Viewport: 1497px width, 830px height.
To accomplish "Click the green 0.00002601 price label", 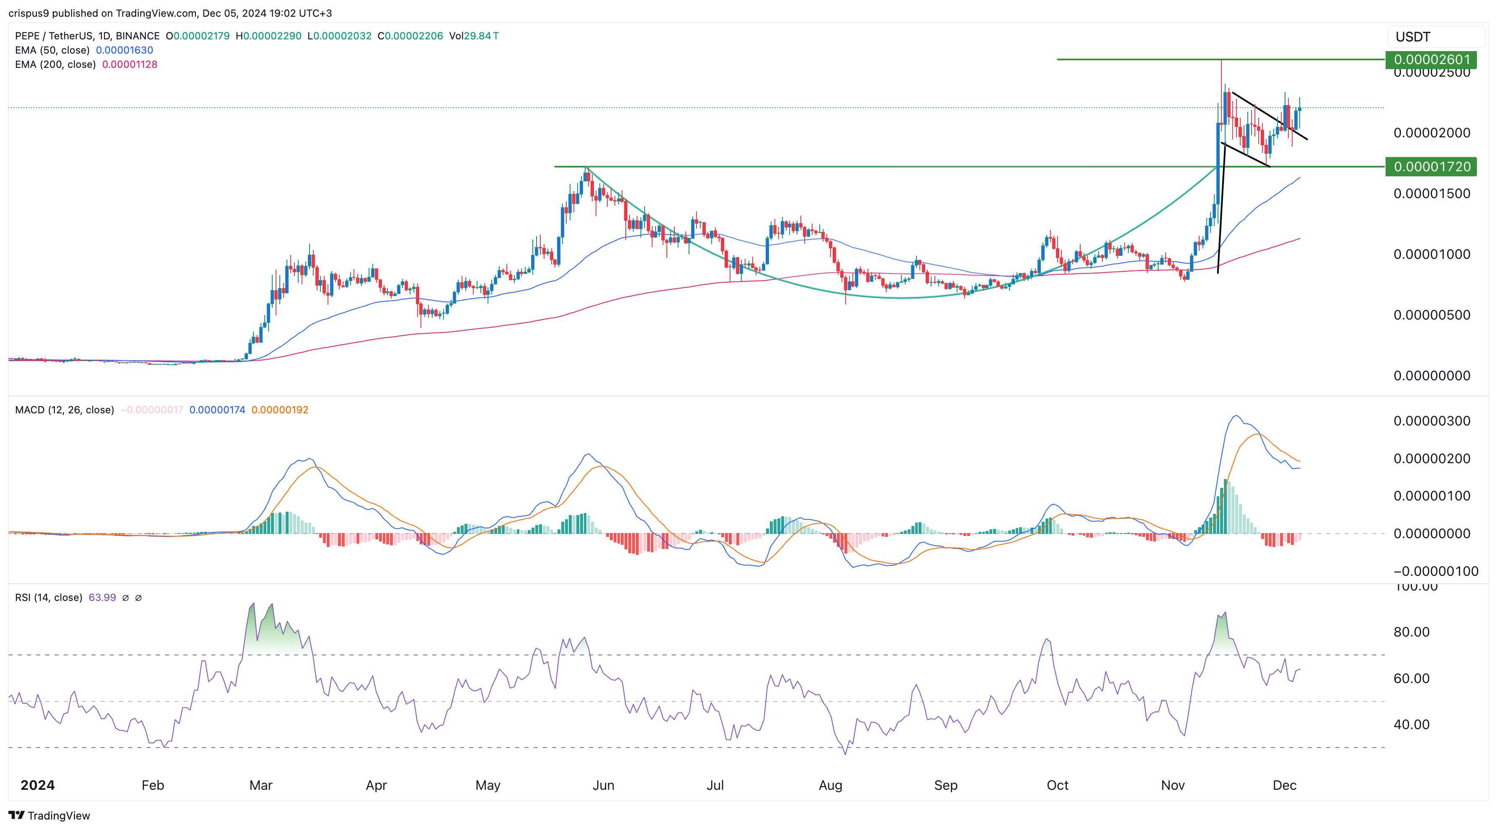I will pyautogui.click(x=1431, y=59).
